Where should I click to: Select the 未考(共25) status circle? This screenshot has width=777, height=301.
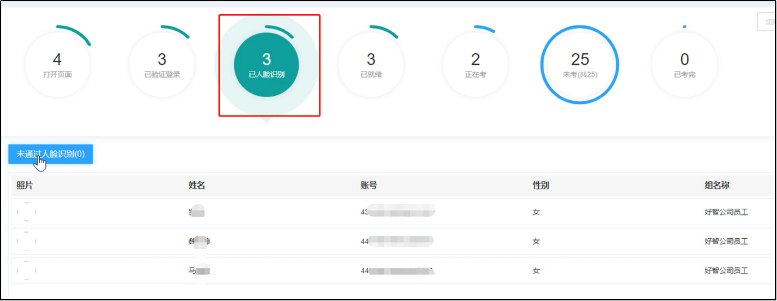[580, 64]
